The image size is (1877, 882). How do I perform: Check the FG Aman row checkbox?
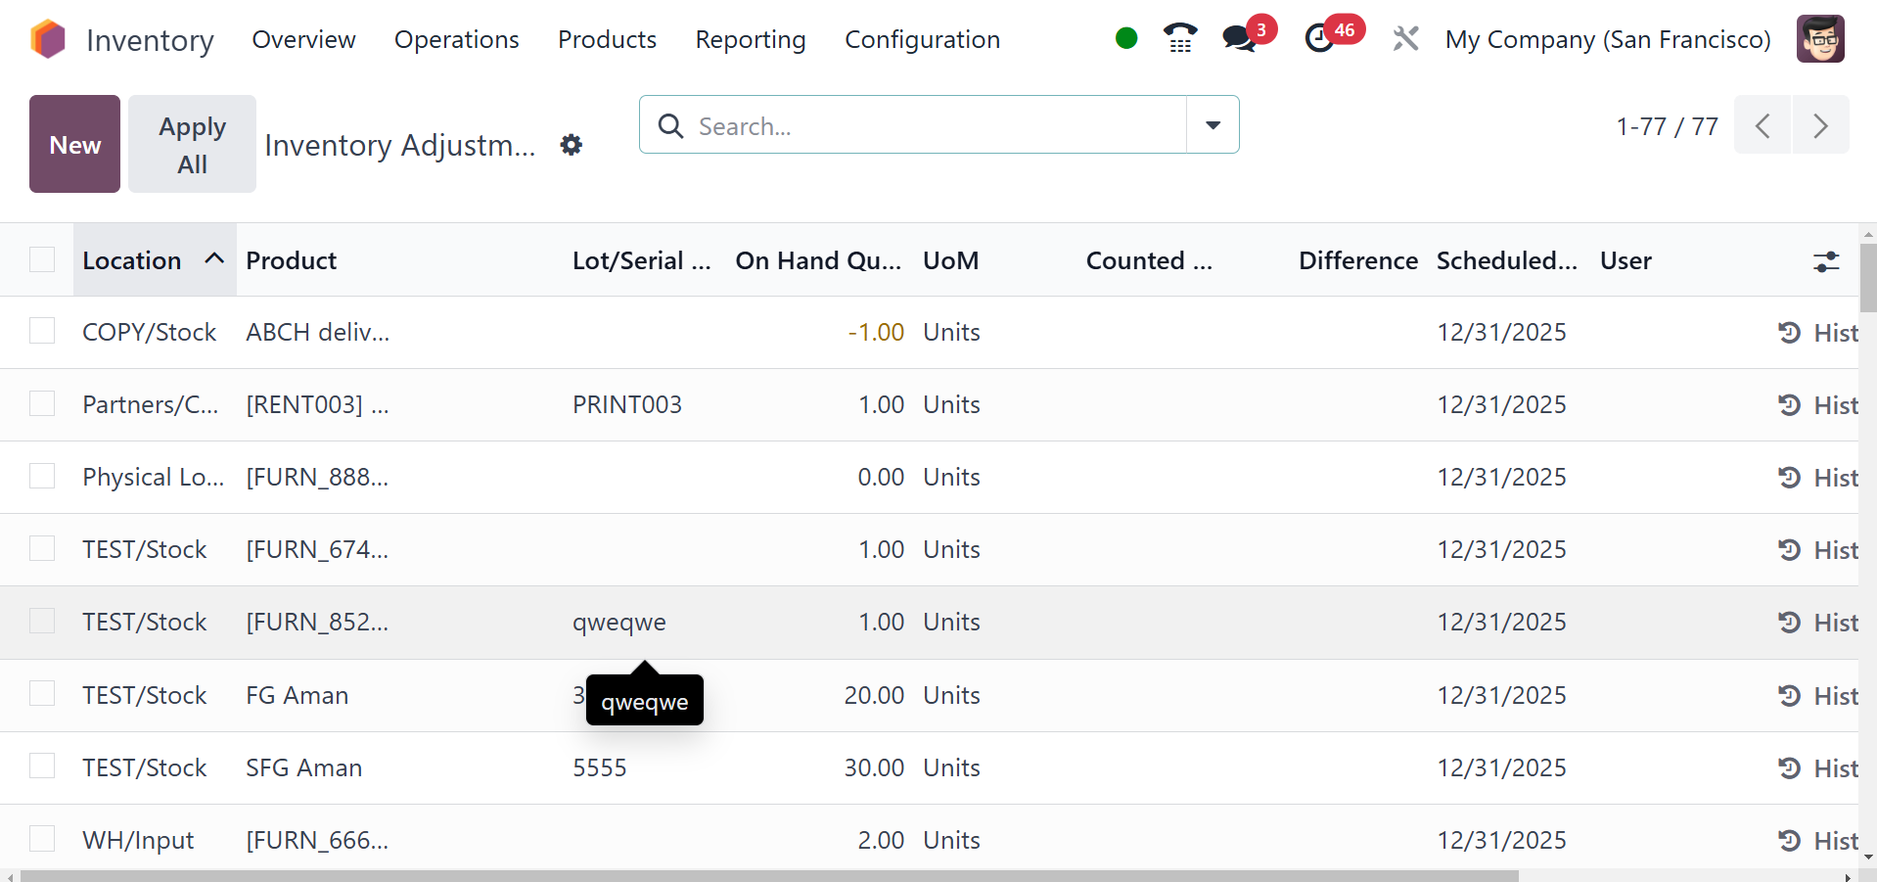click(x=42, y=694)
